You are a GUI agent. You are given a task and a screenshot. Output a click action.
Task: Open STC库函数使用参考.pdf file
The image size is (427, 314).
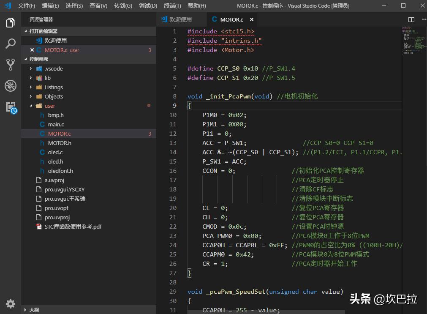(73, 227)
